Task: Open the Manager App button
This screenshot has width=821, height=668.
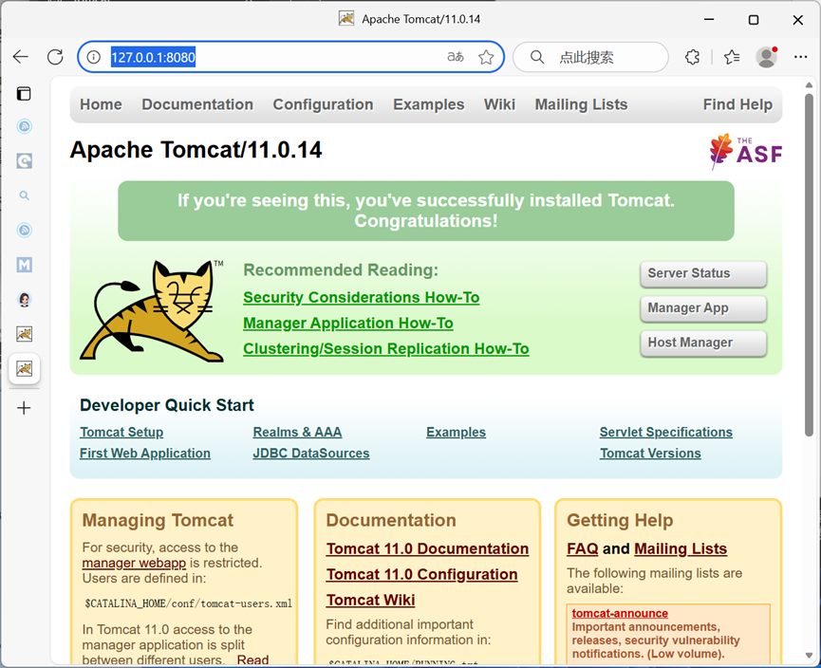Action: [x=703, y=307]
